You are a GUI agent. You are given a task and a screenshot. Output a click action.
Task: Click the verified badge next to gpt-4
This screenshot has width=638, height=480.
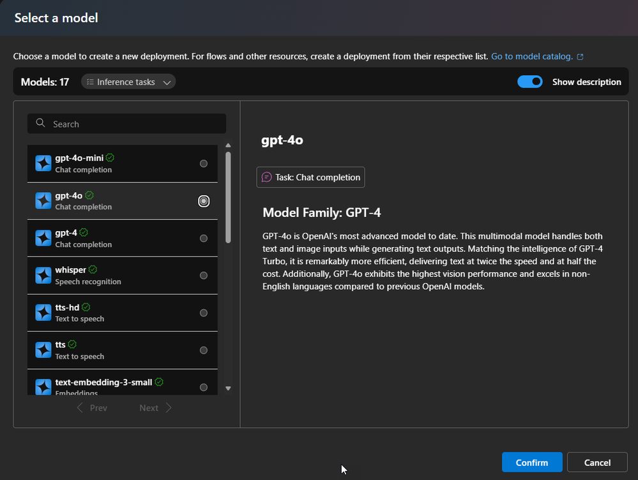tap(84, 232)
